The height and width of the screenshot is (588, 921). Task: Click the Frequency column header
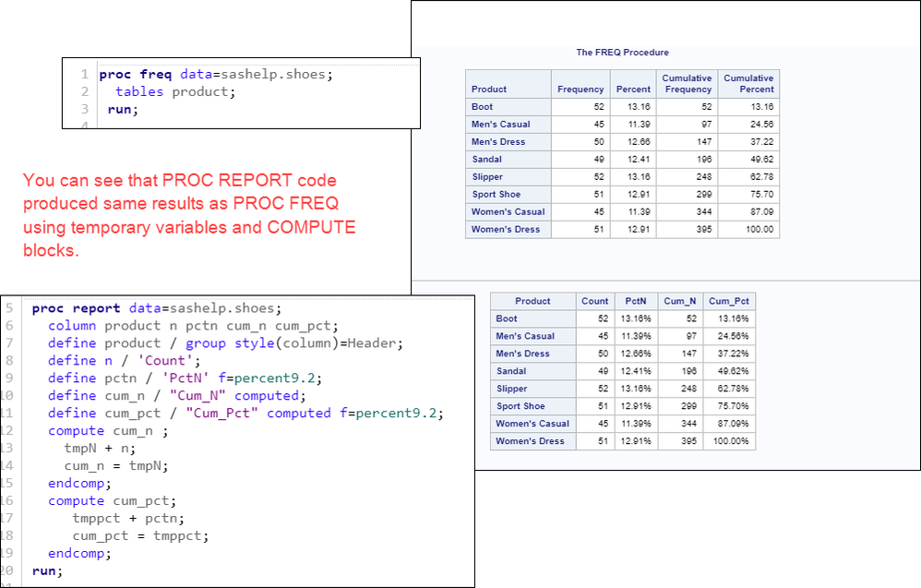[580, 90]
